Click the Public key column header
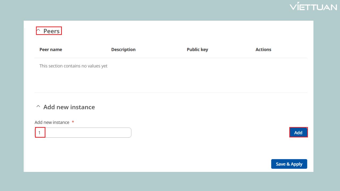The width and height of the screenshot is (340, 191). (197, 50)
